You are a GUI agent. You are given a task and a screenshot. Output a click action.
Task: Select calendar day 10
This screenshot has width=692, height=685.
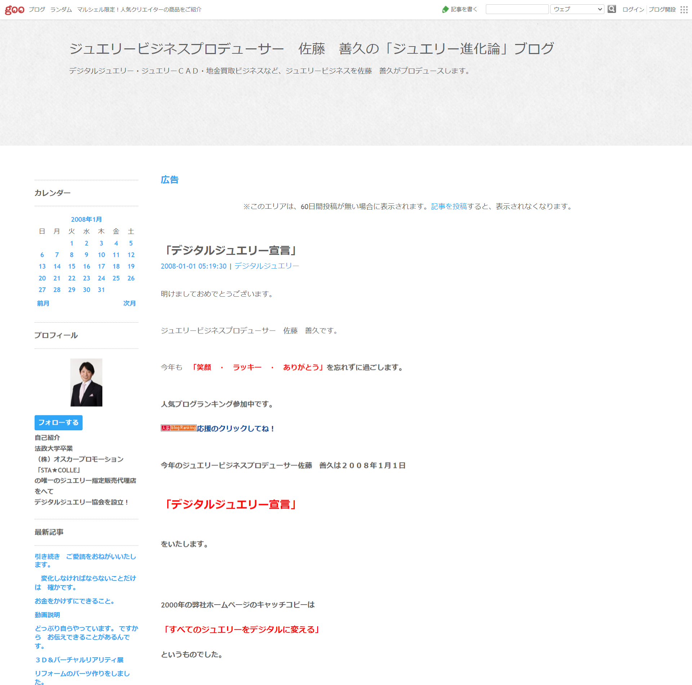click(101, 255)
